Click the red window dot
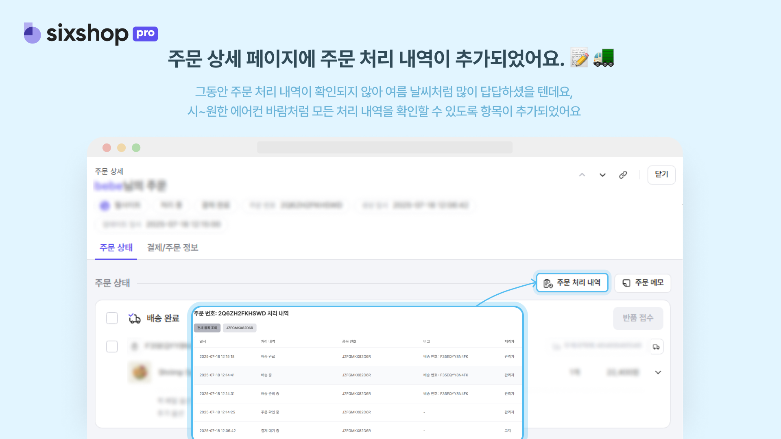Screen dimensions: 781x439 point(107,148)
